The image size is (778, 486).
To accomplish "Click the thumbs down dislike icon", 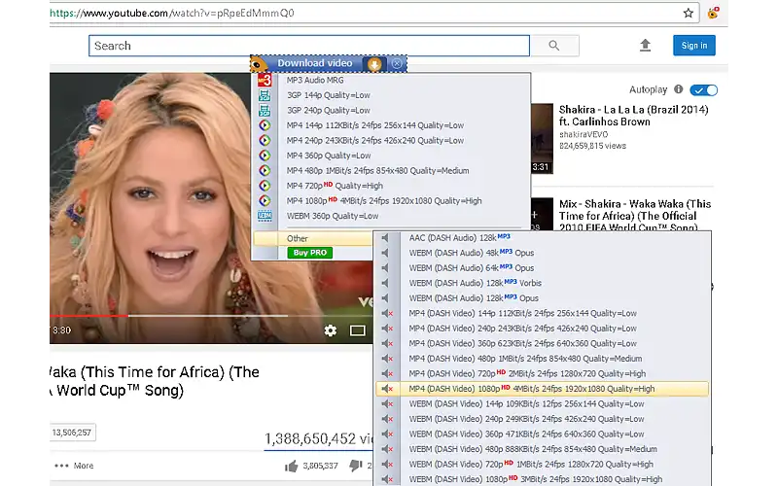I will 355,466.
